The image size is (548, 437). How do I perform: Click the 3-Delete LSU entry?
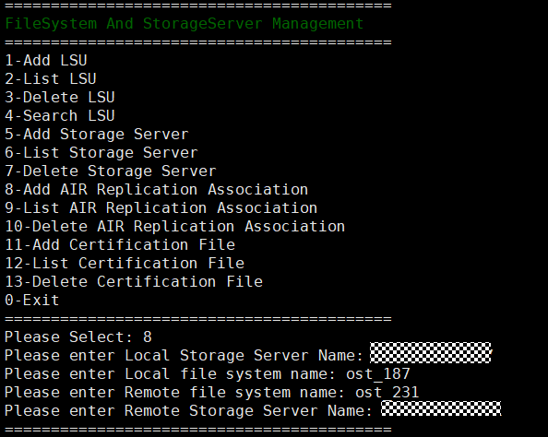[x=60, y=98]
